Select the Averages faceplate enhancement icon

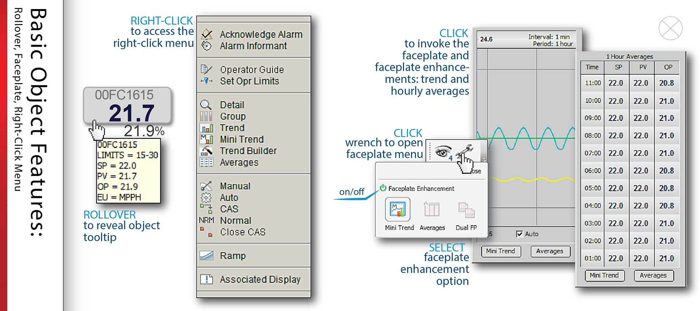[432, 210]
